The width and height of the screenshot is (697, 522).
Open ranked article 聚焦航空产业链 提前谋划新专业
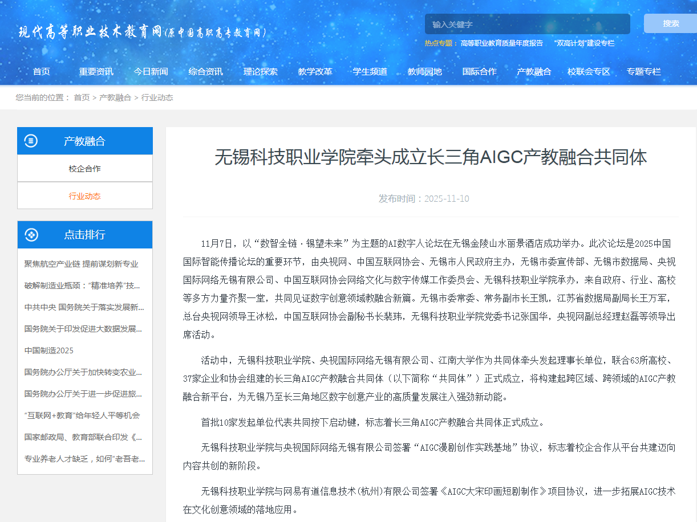(x=81, y=264)
